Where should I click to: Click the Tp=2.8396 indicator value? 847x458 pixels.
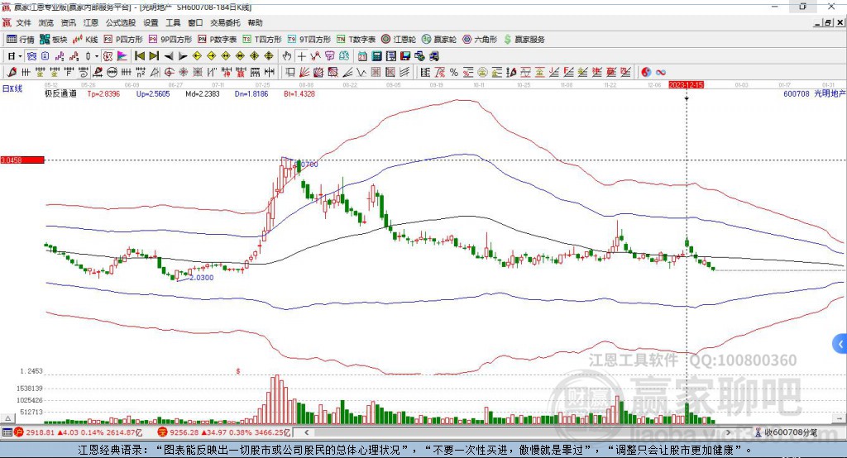103,94
